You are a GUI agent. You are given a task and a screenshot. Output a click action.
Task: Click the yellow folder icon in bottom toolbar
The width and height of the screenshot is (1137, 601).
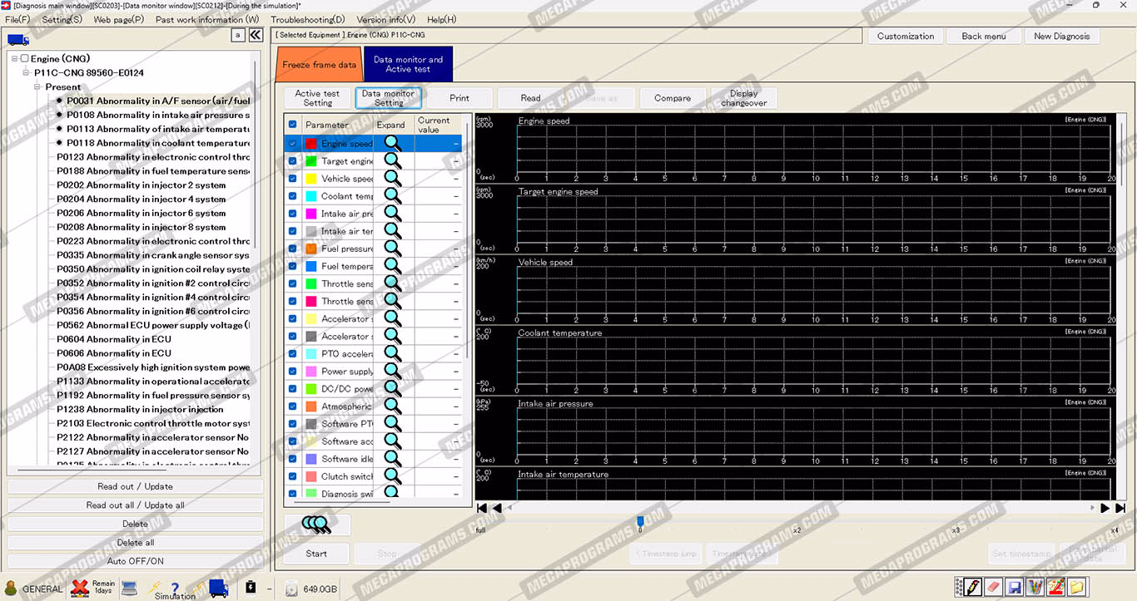tap(1076, 588)
